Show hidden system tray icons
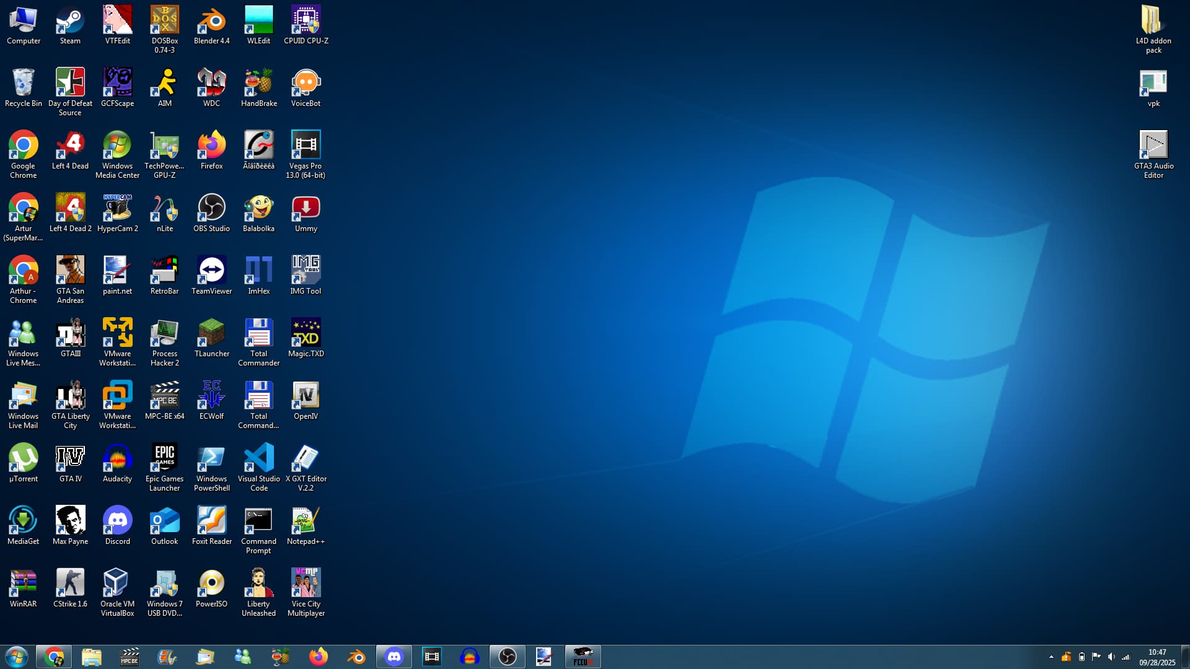1190x669 pixels. tap(1051, 657)
